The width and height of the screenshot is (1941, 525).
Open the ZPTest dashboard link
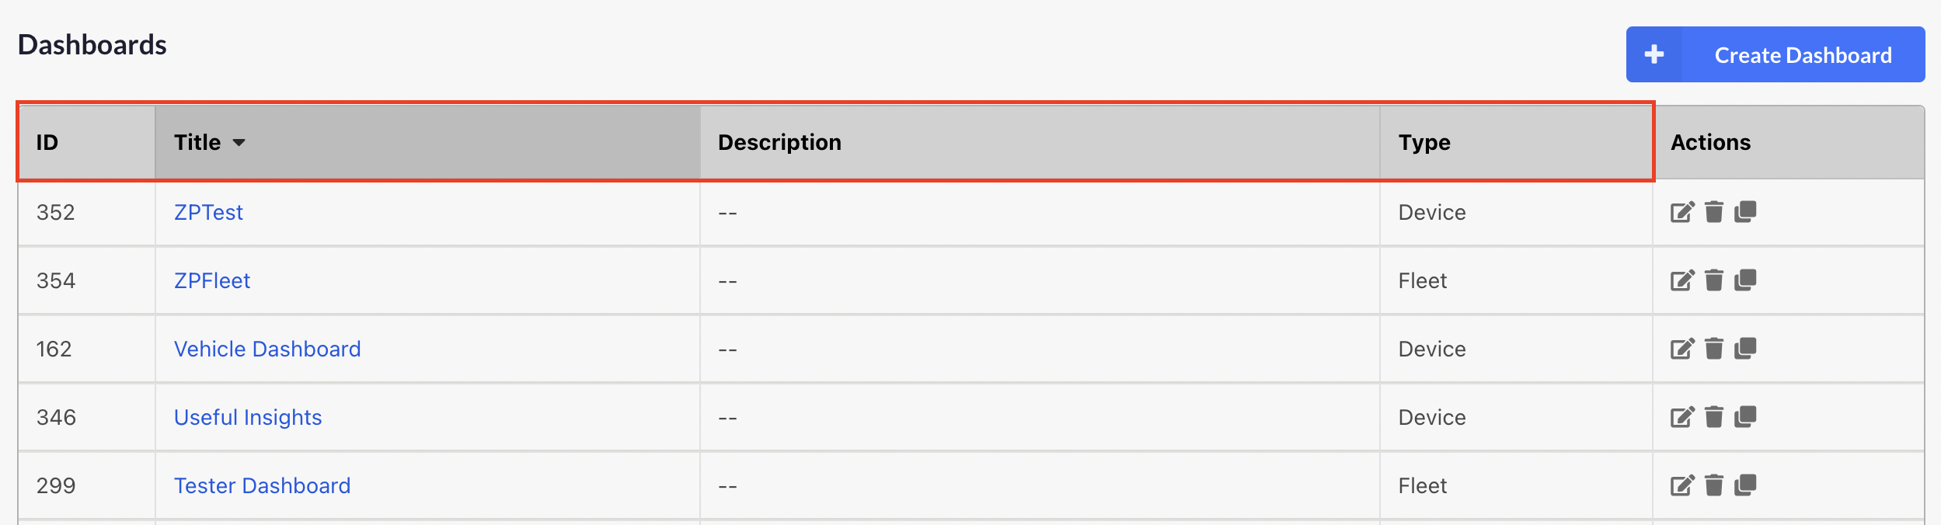tap(208, 213)
